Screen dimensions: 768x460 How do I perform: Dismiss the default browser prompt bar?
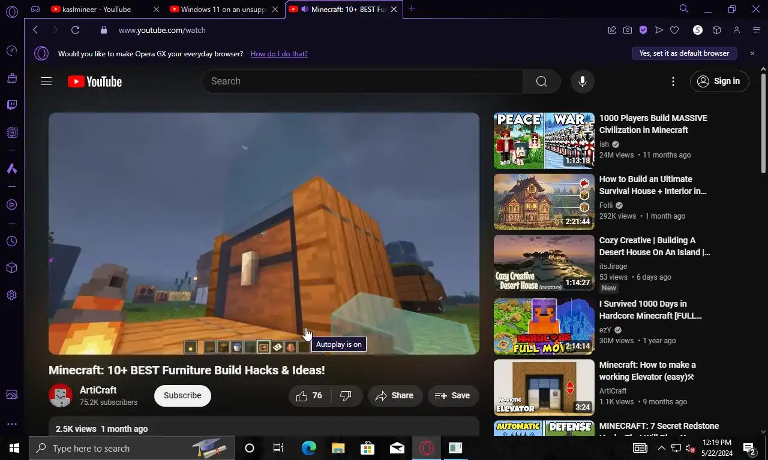point(752,53)
